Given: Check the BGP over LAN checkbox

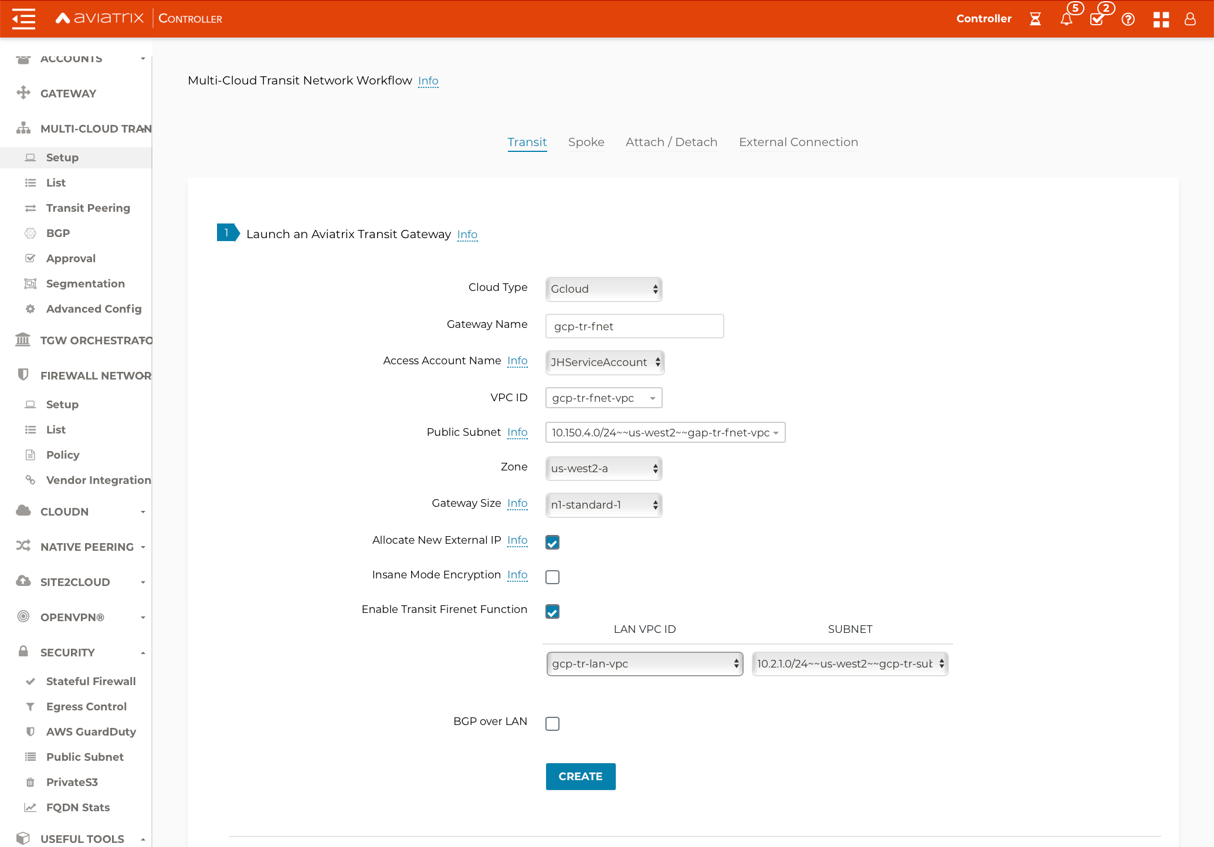Looking at the screenshot, I should (552, 723).
